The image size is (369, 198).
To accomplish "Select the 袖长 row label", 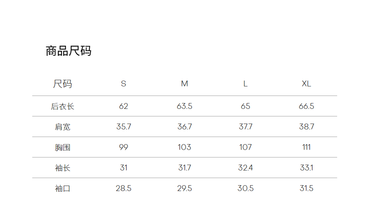I will (63, 168).
